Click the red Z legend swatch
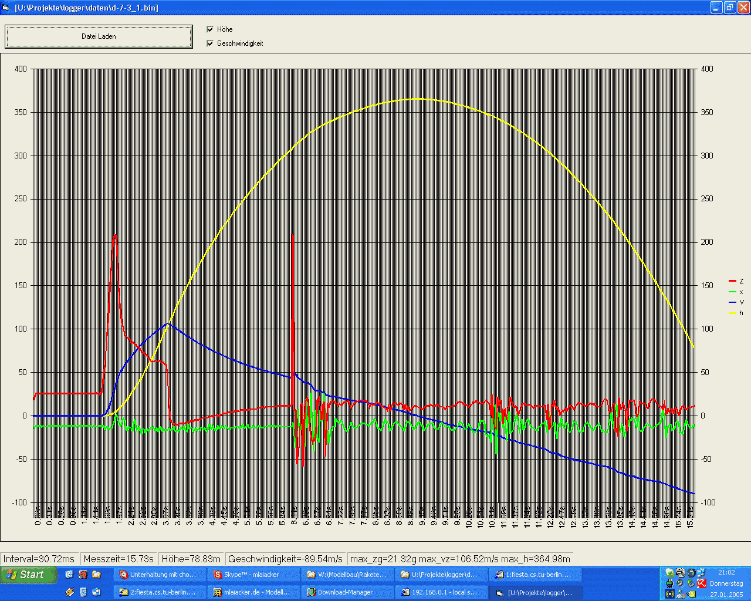The height and width of the screenshot is (601, 751). click(x=732, y=282)
